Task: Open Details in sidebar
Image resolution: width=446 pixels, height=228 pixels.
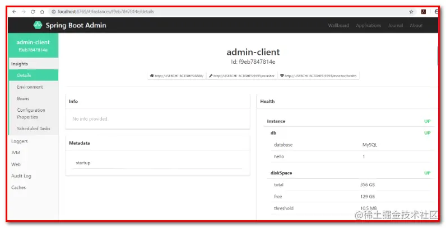Action: (33, 75)
